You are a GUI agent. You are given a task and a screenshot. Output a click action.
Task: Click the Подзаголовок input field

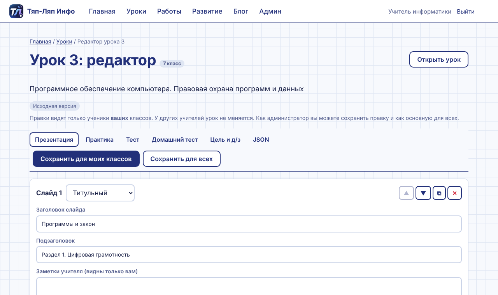(x=249, y=255)
